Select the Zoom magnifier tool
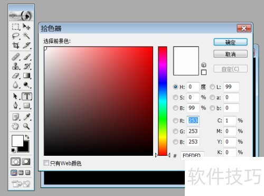 pyautogui.click(x=26, y=126)
